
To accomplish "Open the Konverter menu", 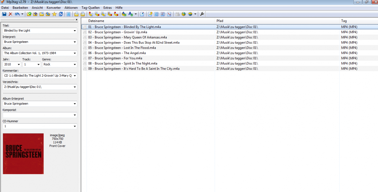I will tap(54, 8).
